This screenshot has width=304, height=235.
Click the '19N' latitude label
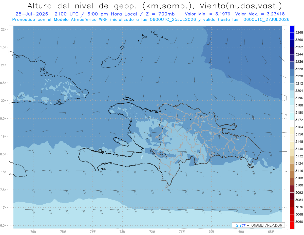click(4, 136)
